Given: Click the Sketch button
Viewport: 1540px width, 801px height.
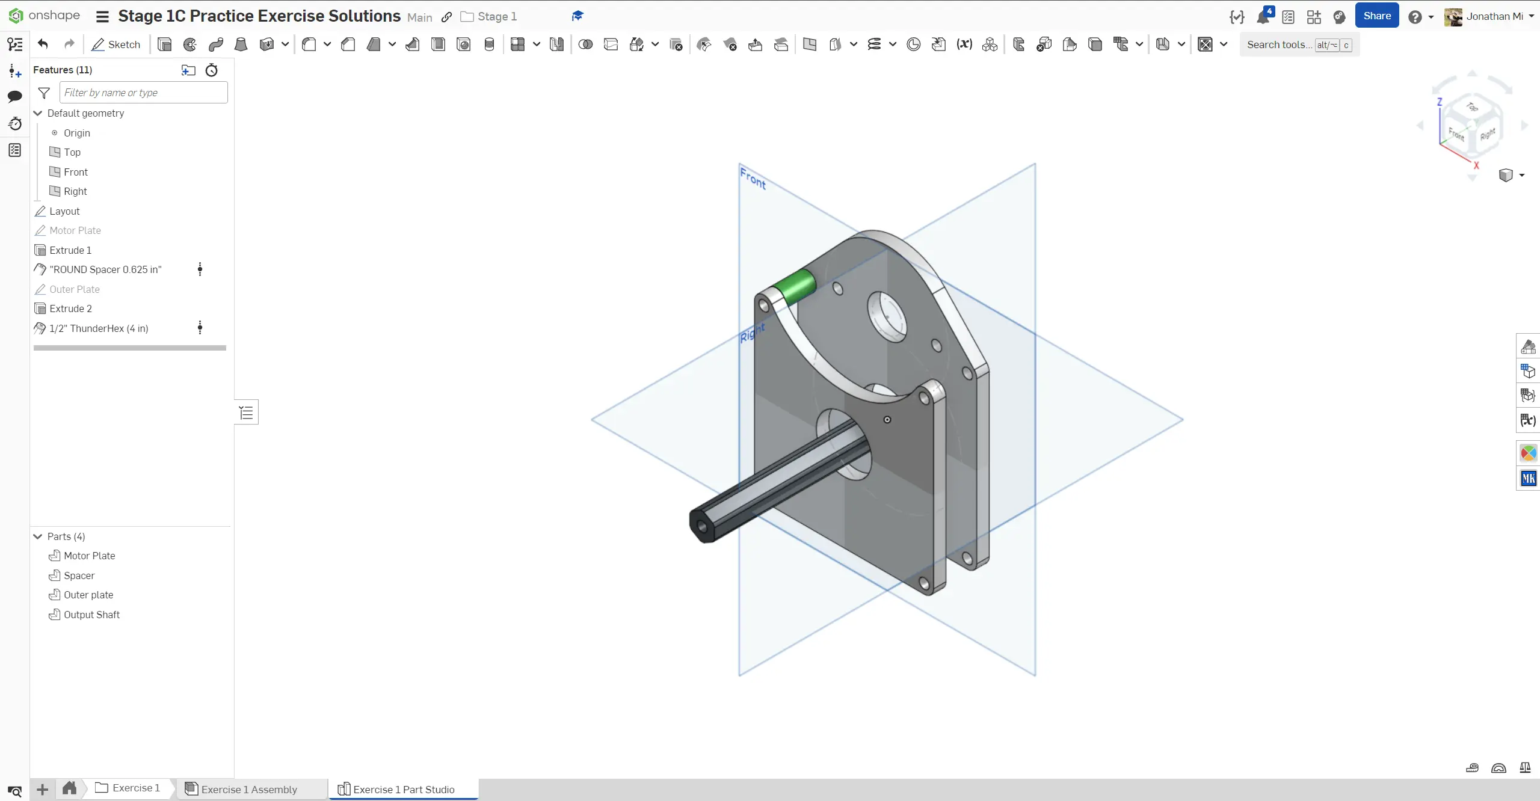Looking at the screenshot, I should (116, 44).
